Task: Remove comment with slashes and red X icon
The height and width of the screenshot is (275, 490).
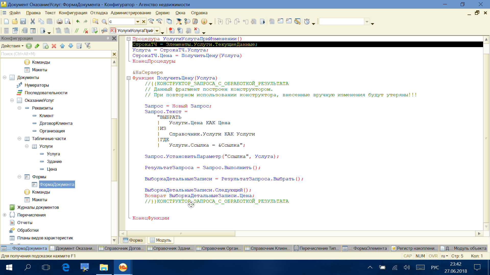Action: pos(85,31)
